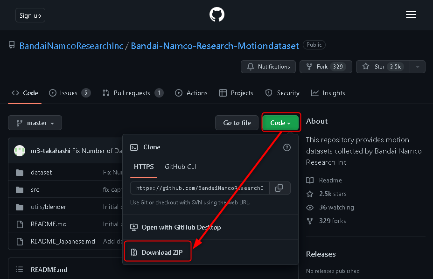Click the Public visibility label
433x279 pixels.
pos(314,45)
